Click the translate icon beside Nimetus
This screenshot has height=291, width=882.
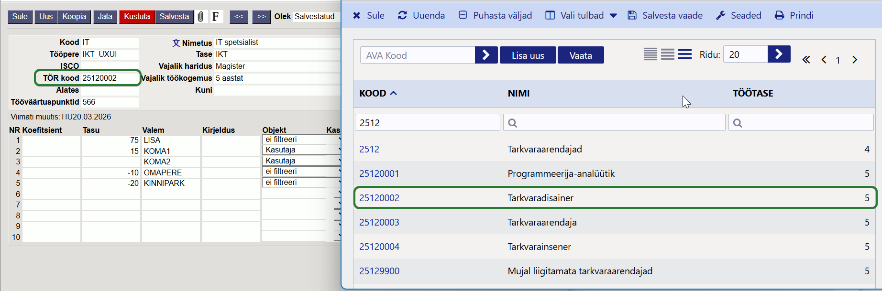tap(176, 43)
